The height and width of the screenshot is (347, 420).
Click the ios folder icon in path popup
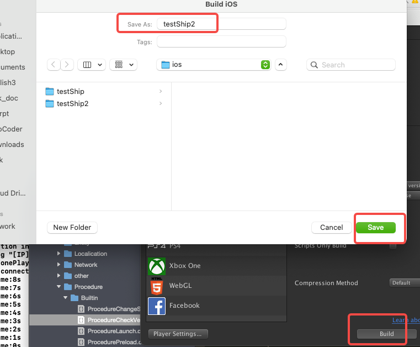click(165, 65)
